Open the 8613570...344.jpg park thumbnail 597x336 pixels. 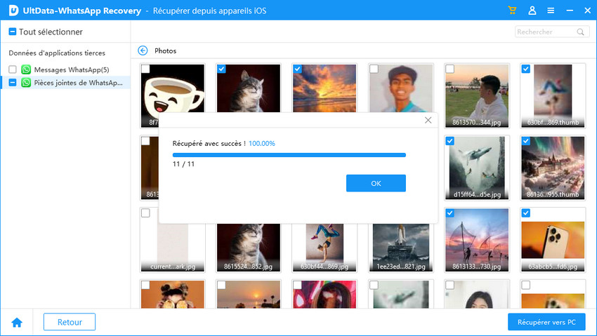477,96
